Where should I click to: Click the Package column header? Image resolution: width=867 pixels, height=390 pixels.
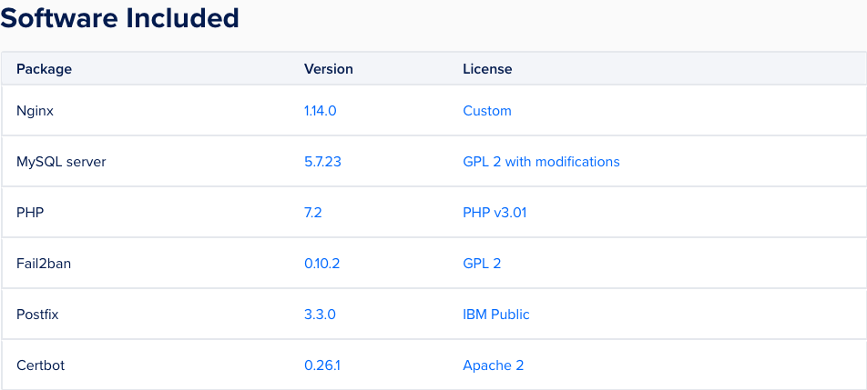(44, 69)
